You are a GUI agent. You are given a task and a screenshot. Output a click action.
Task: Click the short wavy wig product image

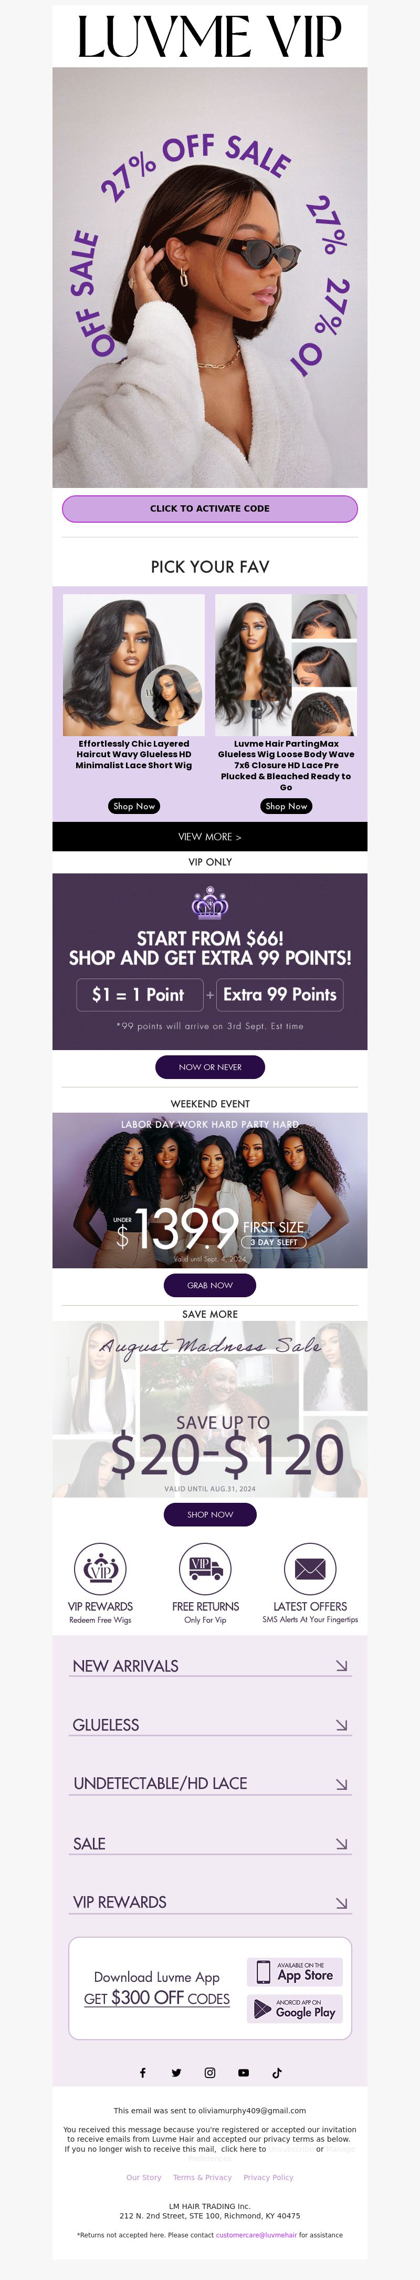pyautogui.click(x=133, y=665)
